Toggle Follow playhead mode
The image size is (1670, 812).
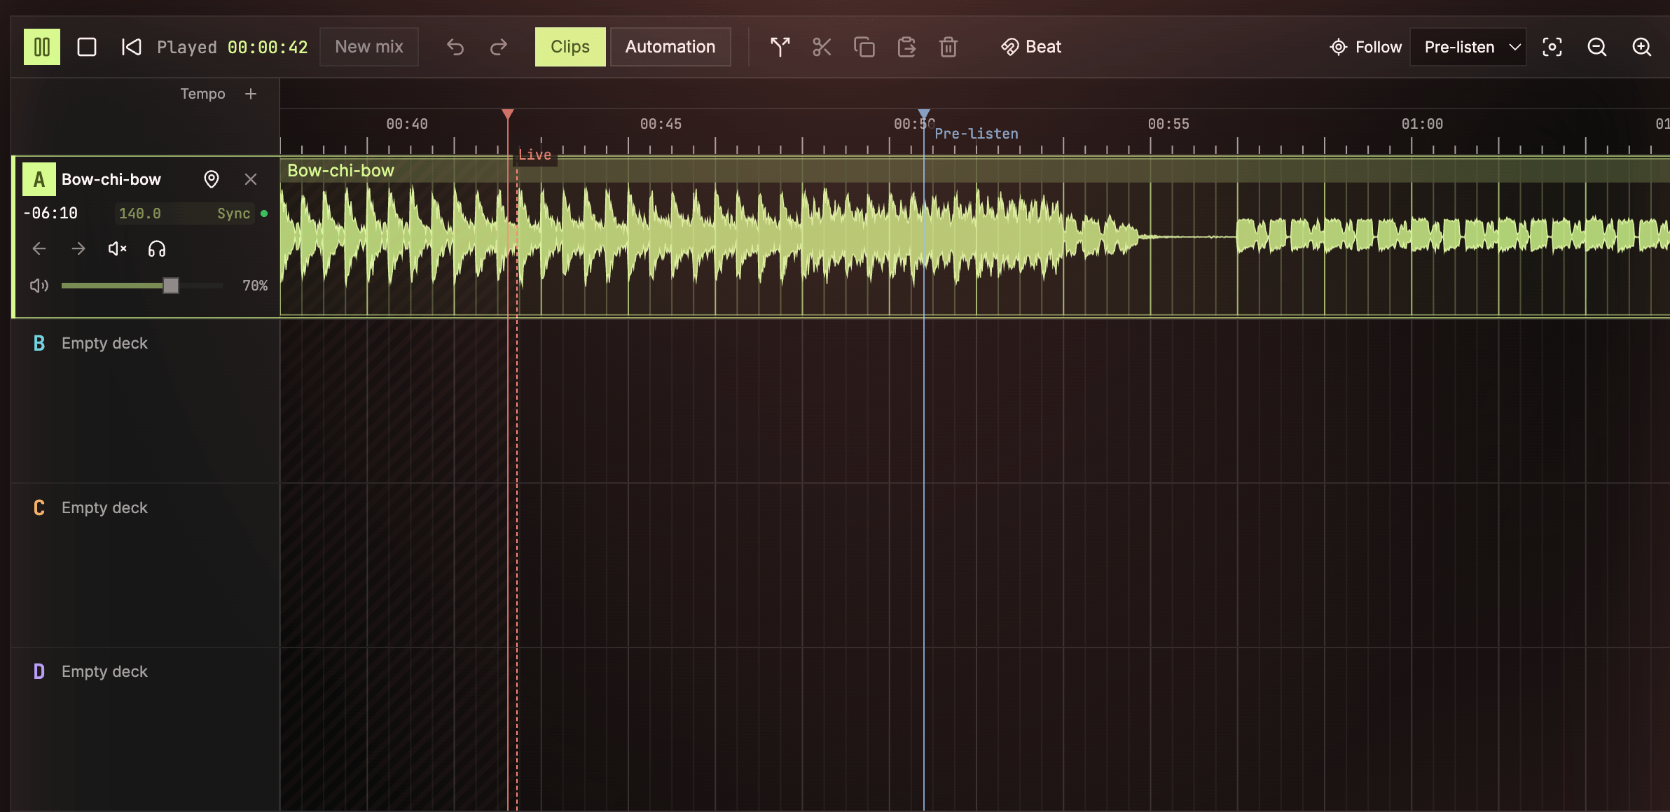pos(1366,47)
